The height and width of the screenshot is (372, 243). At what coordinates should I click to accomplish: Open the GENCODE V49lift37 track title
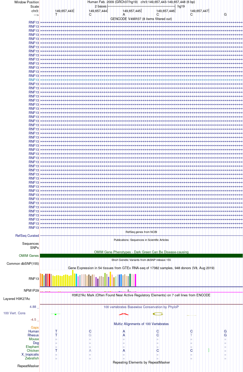click(x=141, y=19)
